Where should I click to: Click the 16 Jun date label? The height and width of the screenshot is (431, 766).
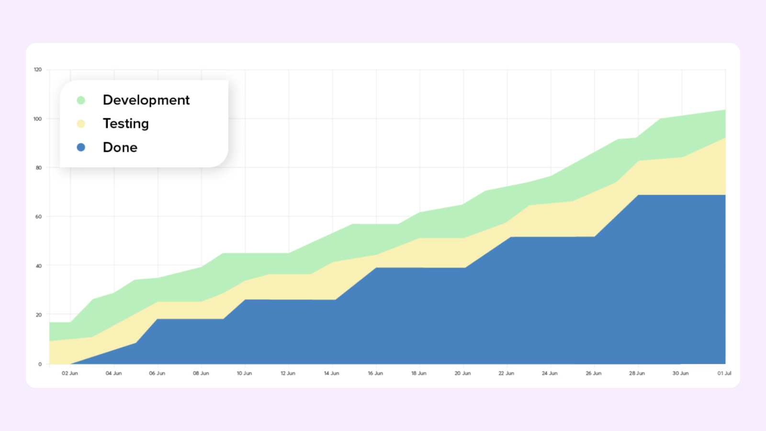tap(375, 373)
